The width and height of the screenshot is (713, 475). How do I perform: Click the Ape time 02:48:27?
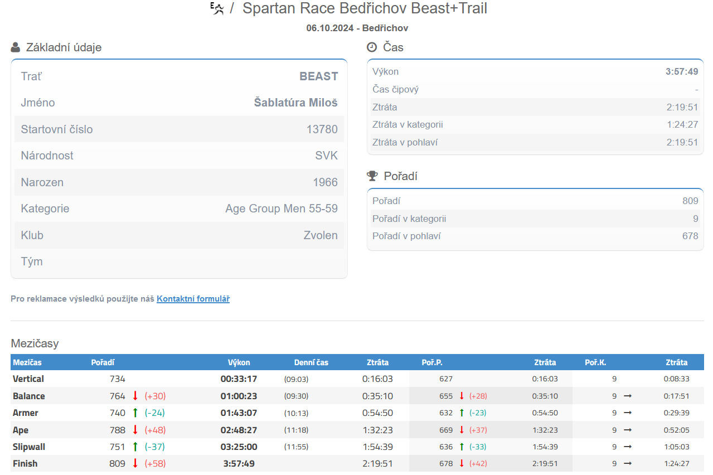tap(239, 430)
